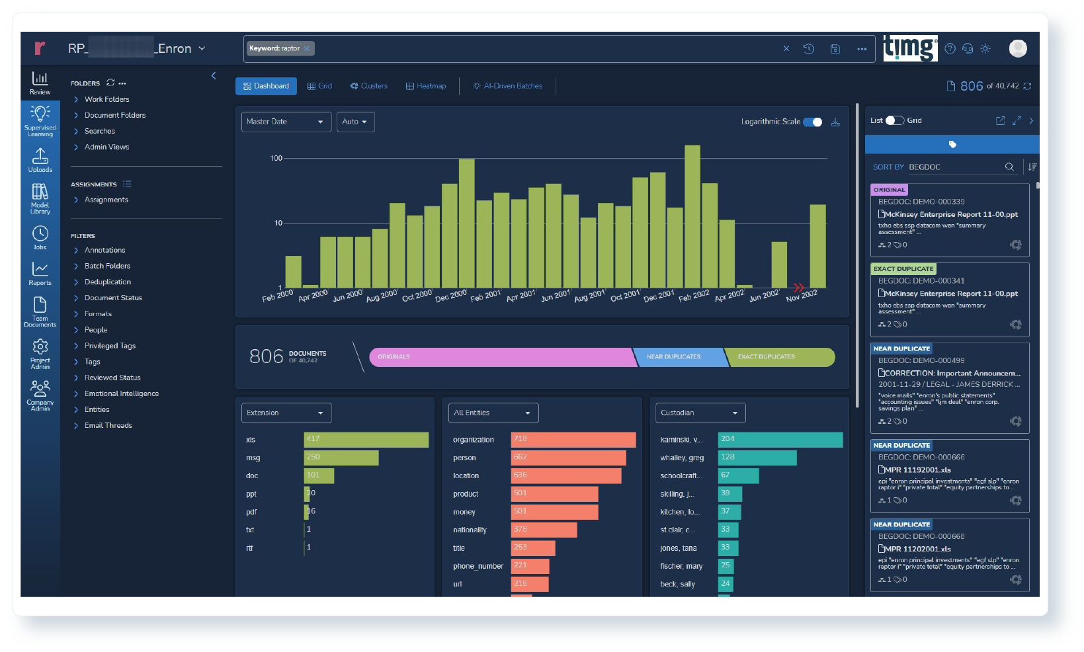Refresh the 806 of 40,742 document count
Viewport: 1084px width, 652px height.
point(1026,86)
